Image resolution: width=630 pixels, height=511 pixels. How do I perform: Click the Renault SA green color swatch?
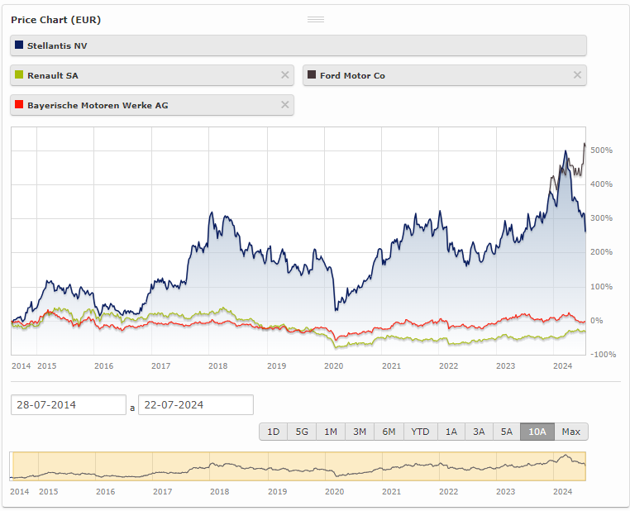point(19,74)
